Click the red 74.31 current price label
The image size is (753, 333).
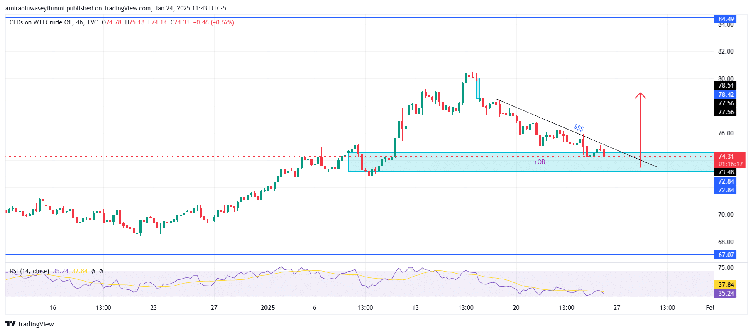pos(729,157)
